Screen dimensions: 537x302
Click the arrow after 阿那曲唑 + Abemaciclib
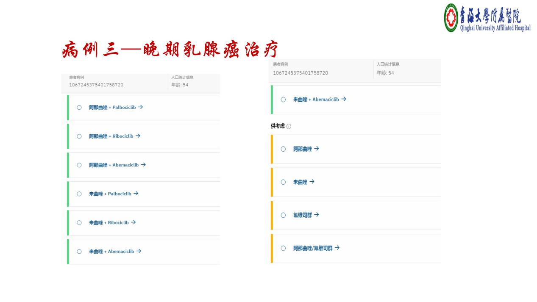tap(143, 165)
